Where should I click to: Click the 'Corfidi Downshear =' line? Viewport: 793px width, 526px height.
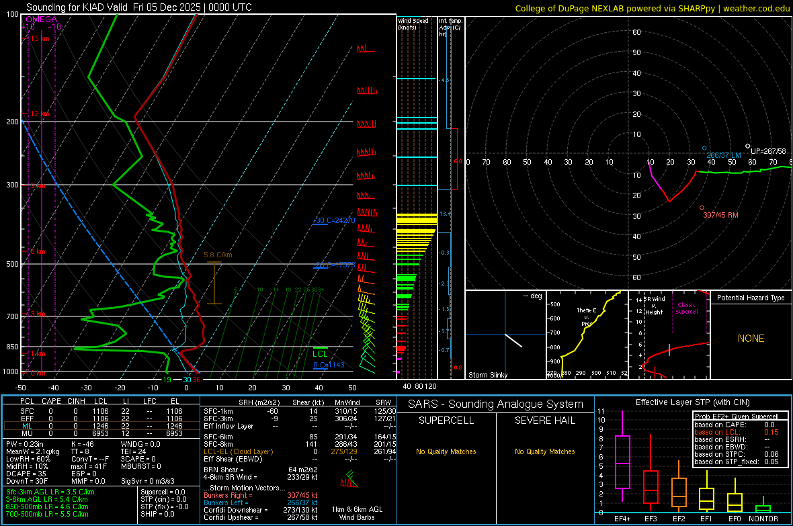coord(261,510)
